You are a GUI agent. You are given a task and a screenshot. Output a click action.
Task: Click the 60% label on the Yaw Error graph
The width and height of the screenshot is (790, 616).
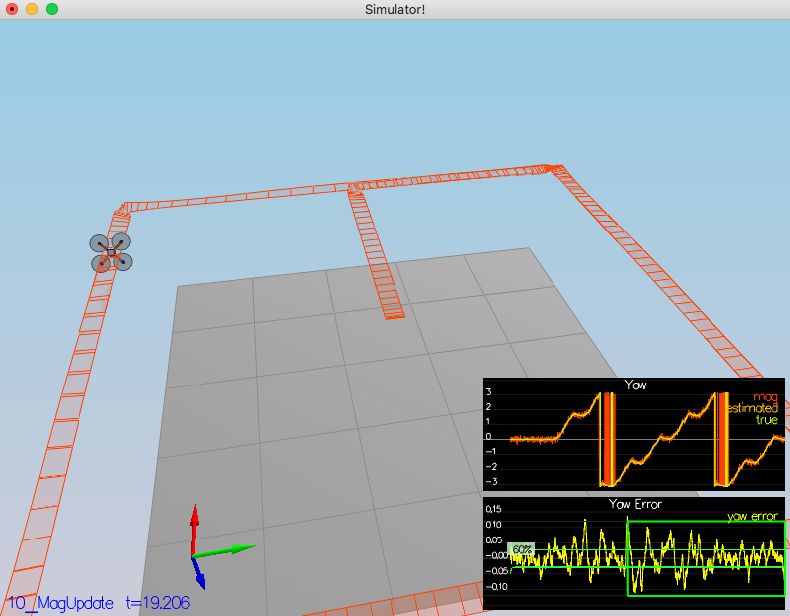pyautogui.click(x=522, y=549)
